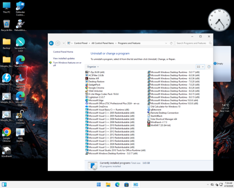
Task: Refresh the Programs and Features list
Action: click(171, 43)
